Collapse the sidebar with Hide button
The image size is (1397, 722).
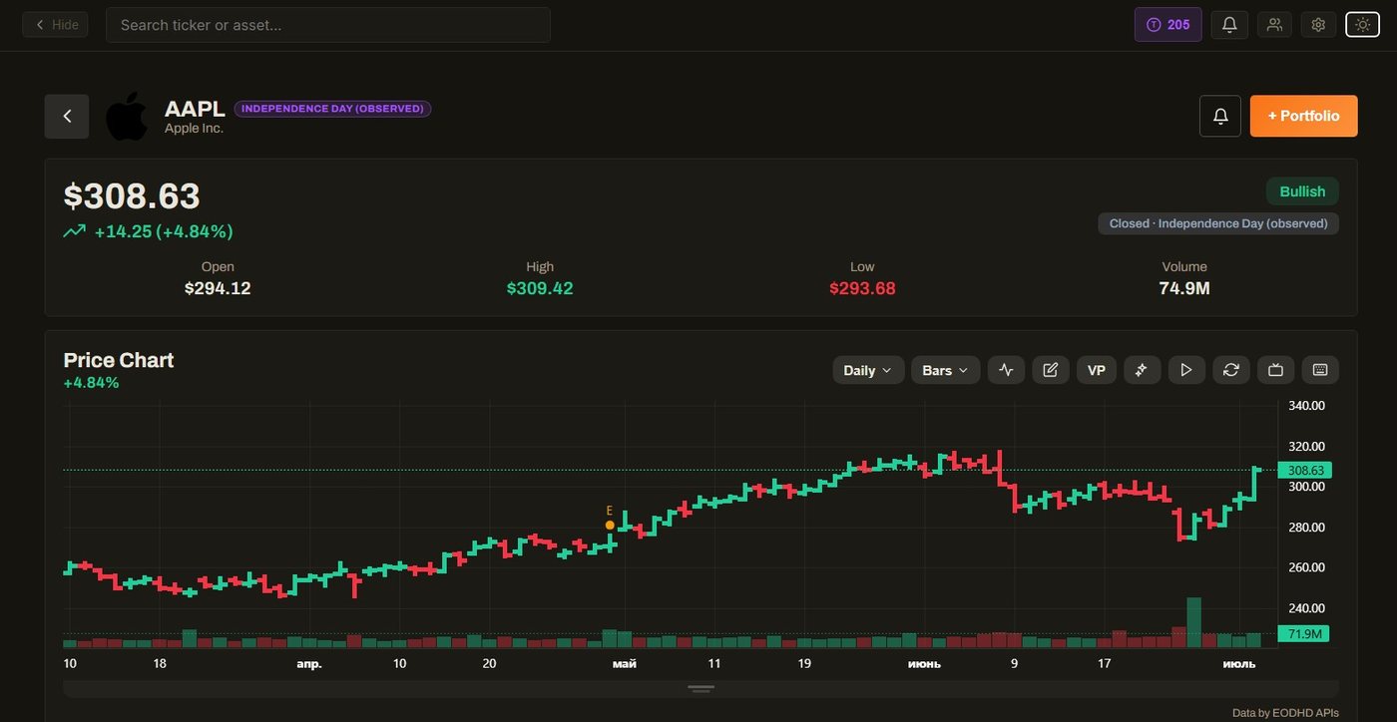click(56, 25)
